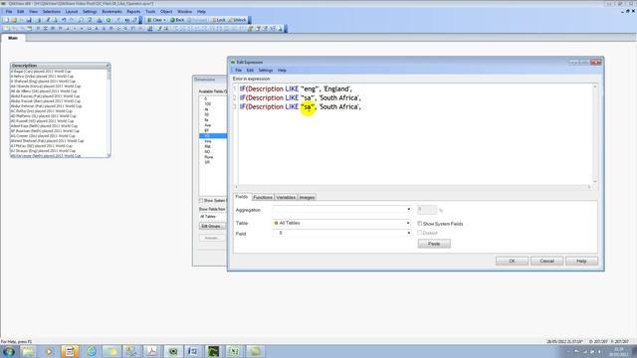Open the Clear button dropdown arrow

click(x=164, y=20)
